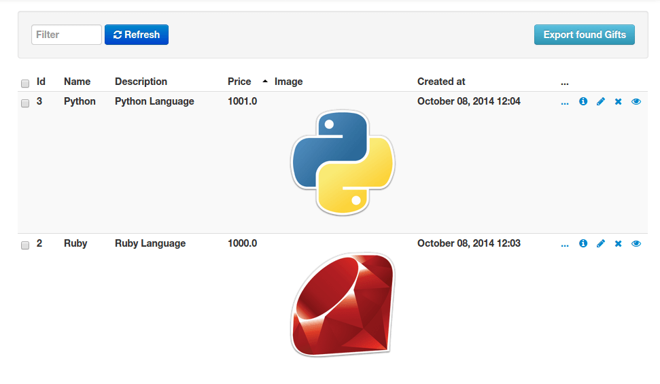
Task: Click the name cell 'Python'
Action: pyautogui.click(x=80, y=101)
